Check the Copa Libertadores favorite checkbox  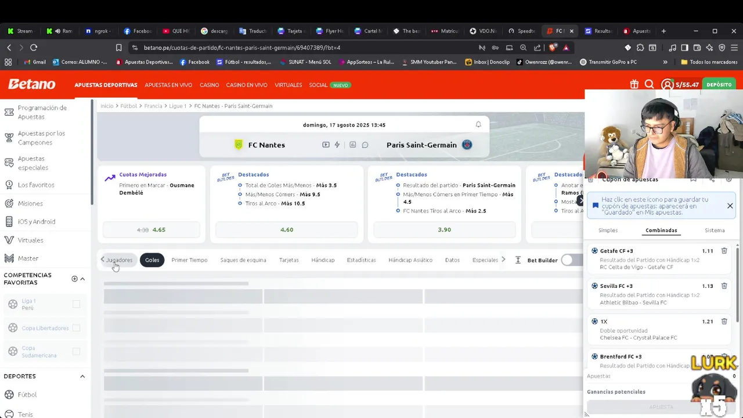[x=76, y=328]
